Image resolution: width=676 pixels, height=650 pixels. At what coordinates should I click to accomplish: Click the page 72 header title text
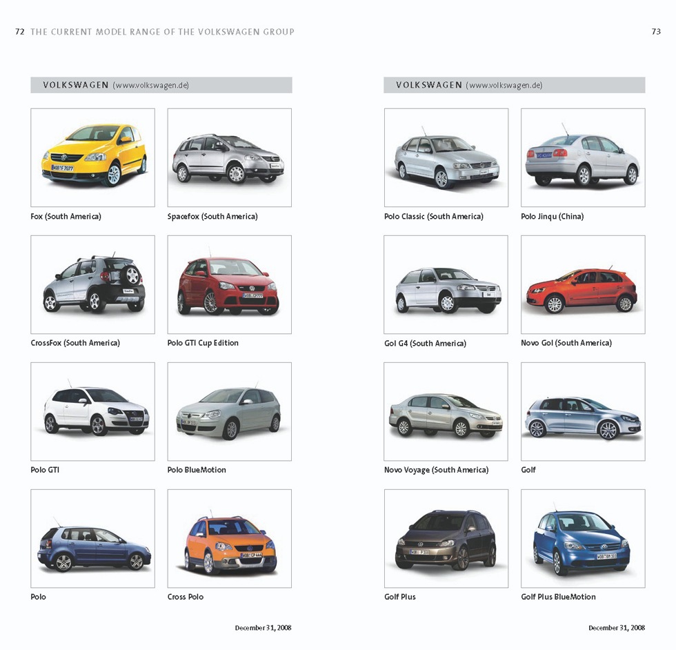[x=162, y=32]
